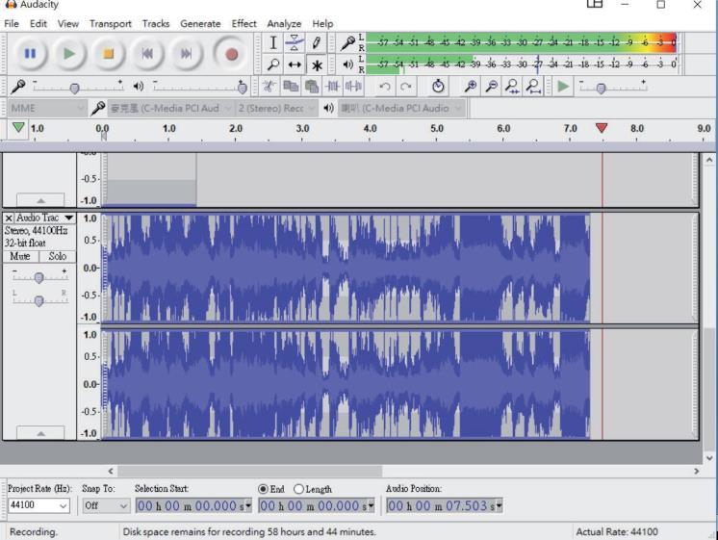
Task: Collapse the upper track with arrow button
Action: tap(40, 200)
